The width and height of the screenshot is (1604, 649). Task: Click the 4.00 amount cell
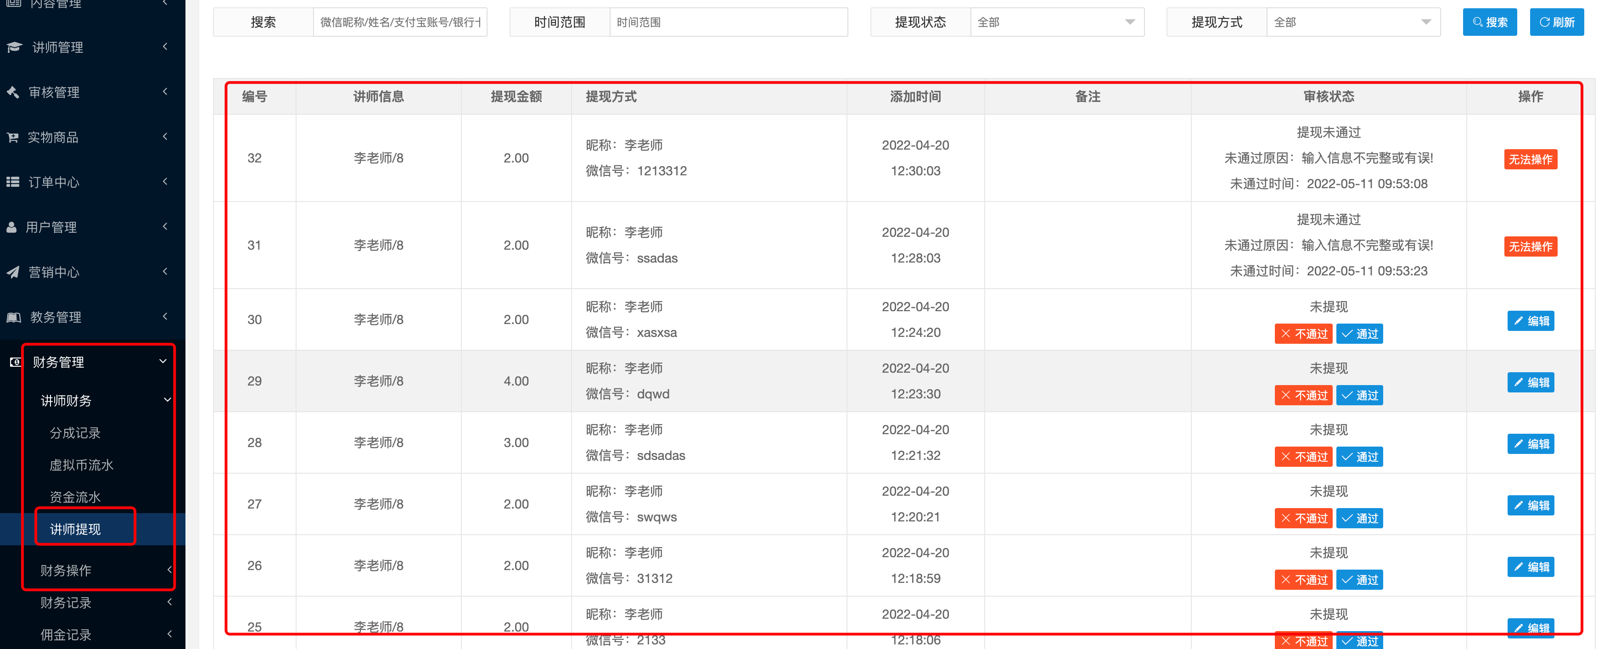click(x=516, y=381)
